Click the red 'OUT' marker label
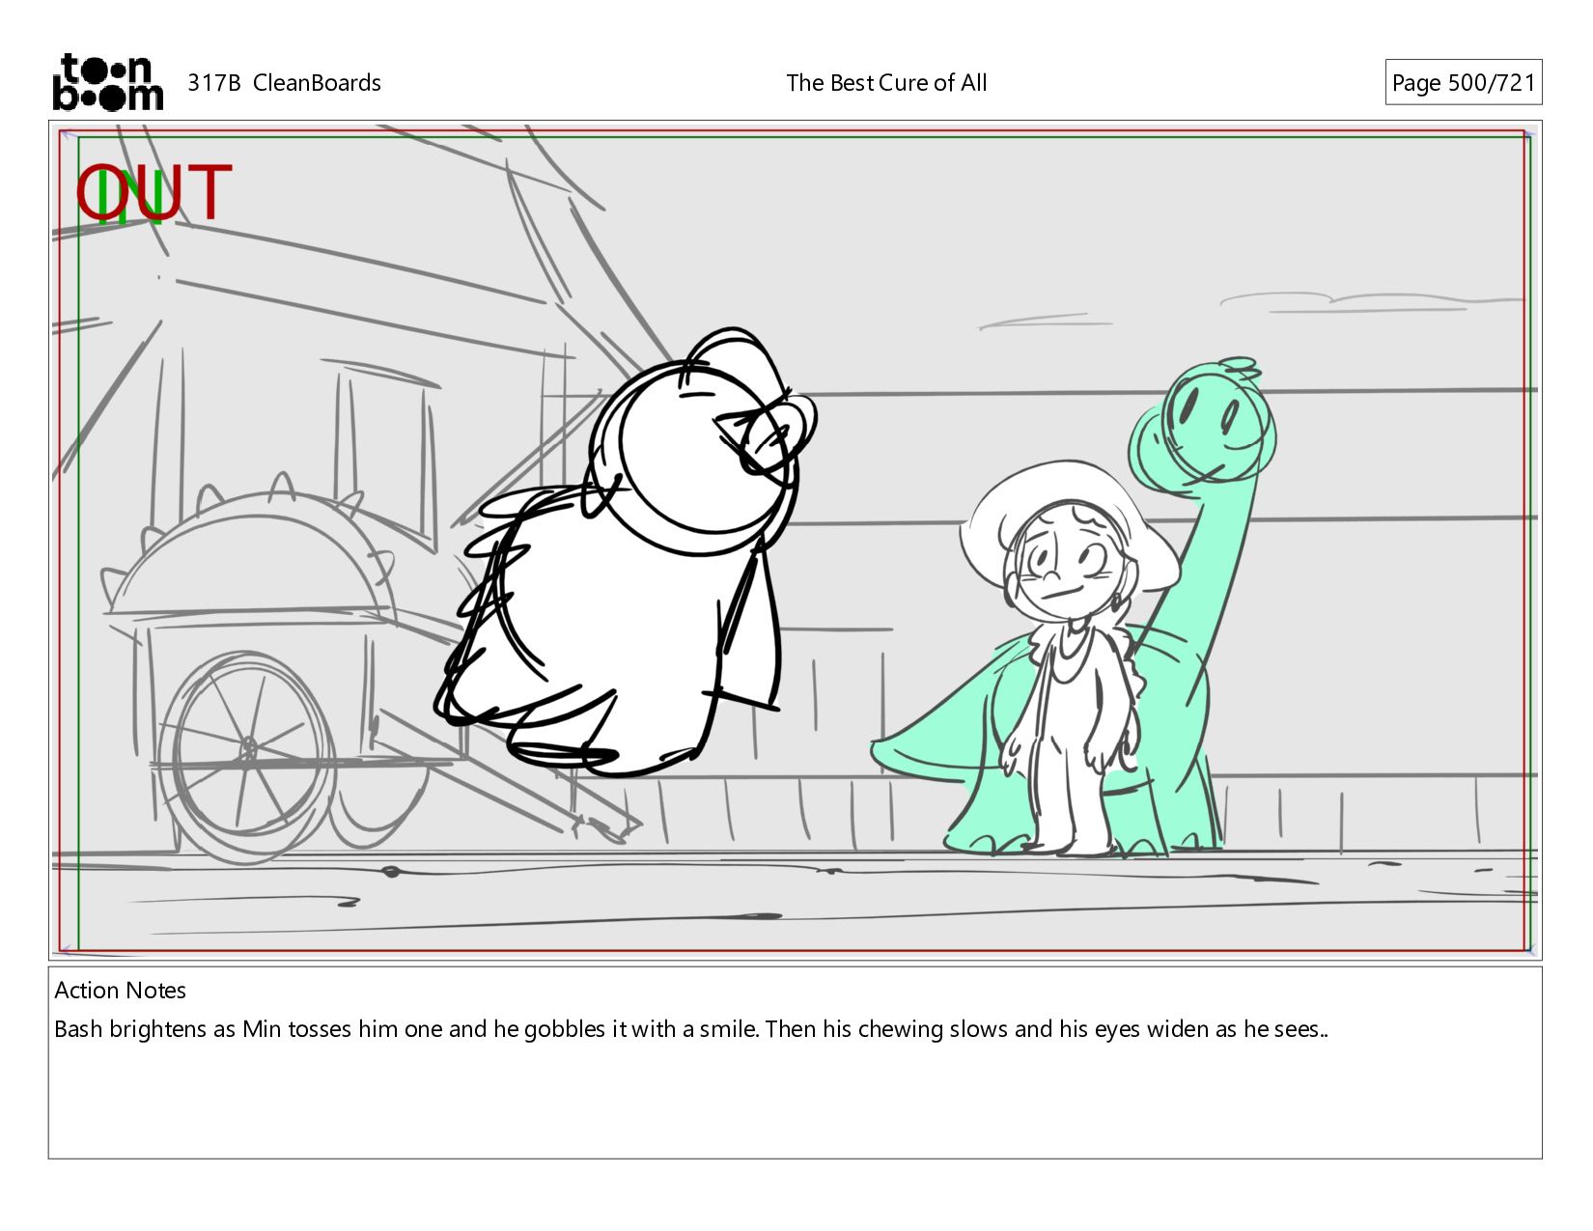 pyautogui.click(x=154, y=192)
